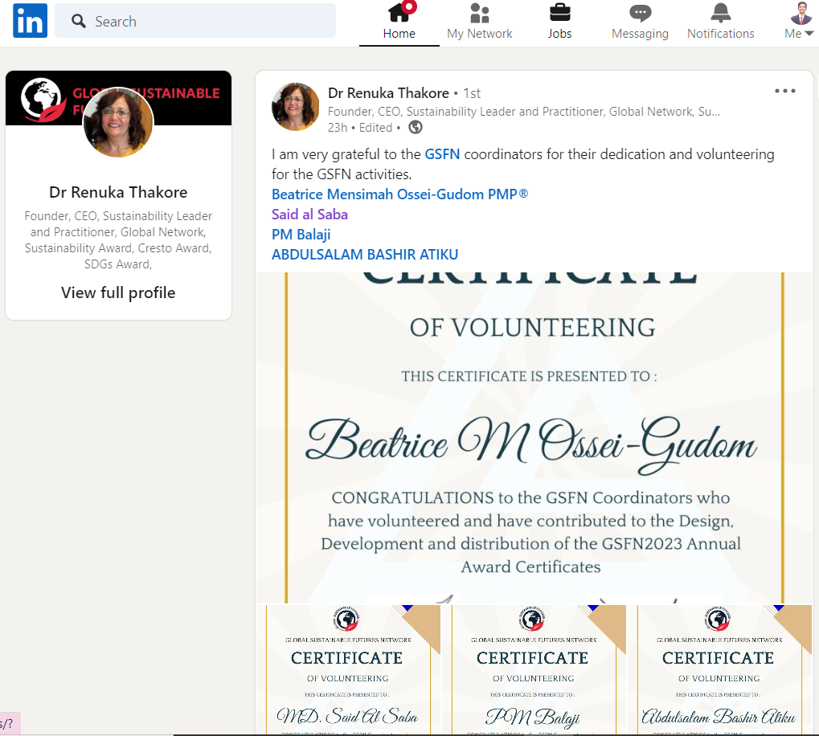Click View full profile link
Image resolution: width=819 pixels, height=736 pixels.
click(x=118, y=292)
